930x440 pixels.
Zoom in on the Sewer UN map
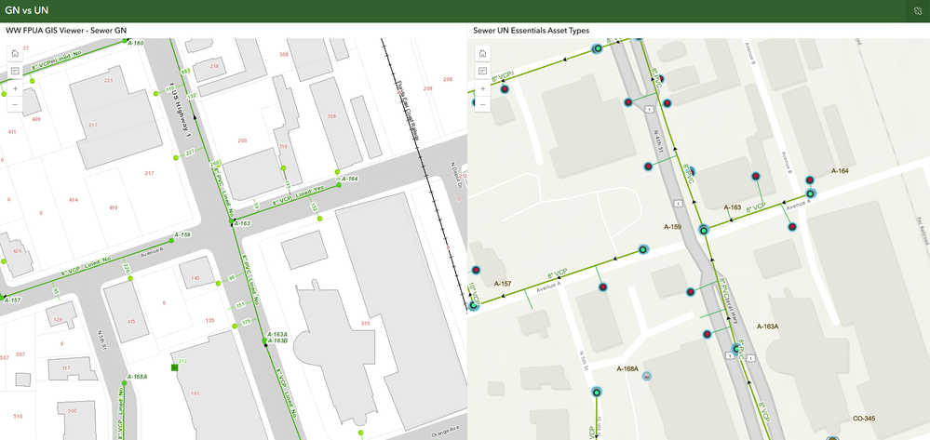[x=483, y=88]
